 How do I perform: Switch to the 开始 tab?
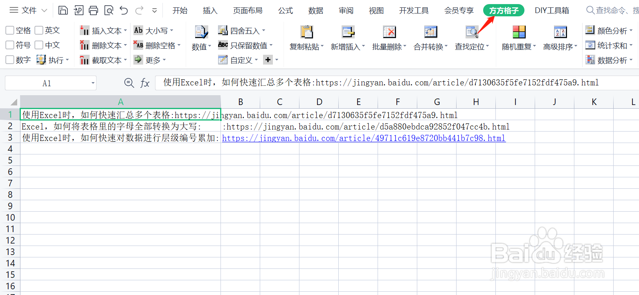(180, 11)
